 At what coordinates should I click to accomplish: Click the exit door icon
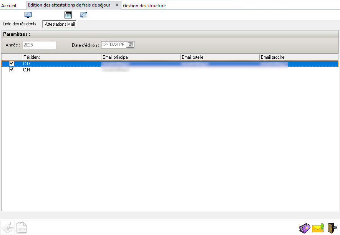(332, 228)
